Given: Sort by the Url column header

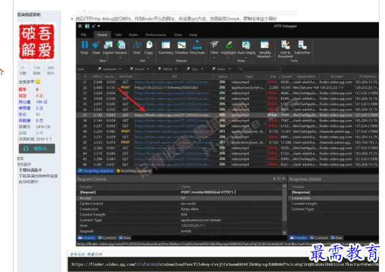Looking at the screenshot, I should click(174, 76).
